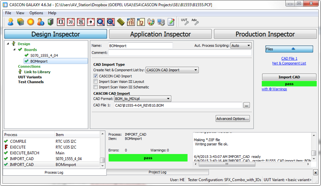Click log horizontal scrollbar right arrow
The width and height of the screenshot is (321, 186).
(308, 164)
